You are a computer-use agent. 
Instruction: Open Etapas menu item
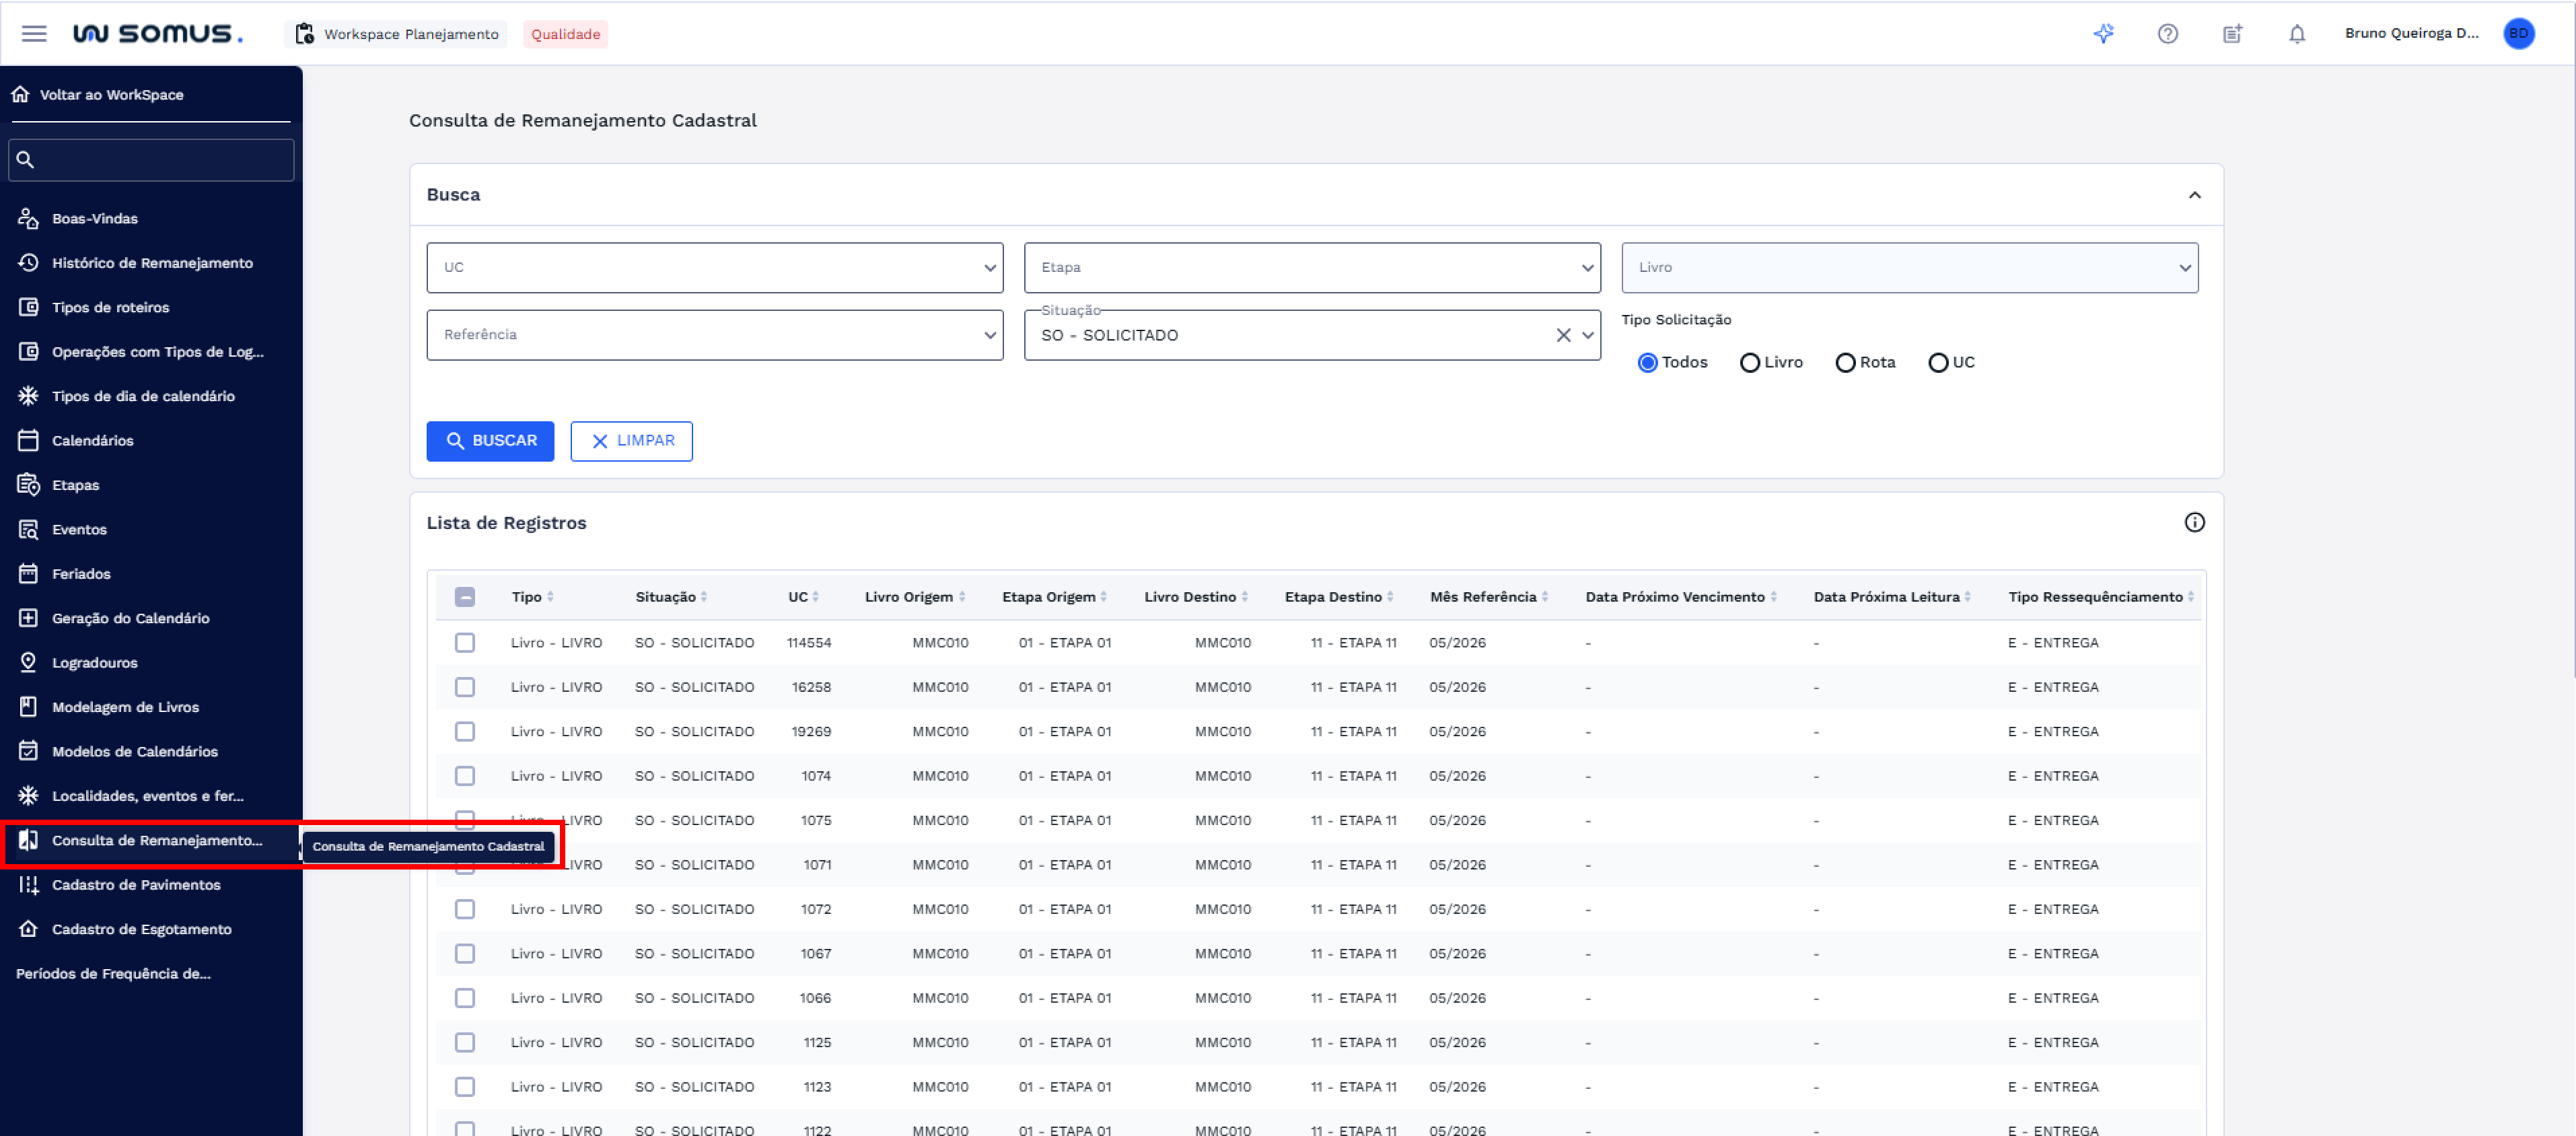tap(150, 485)
